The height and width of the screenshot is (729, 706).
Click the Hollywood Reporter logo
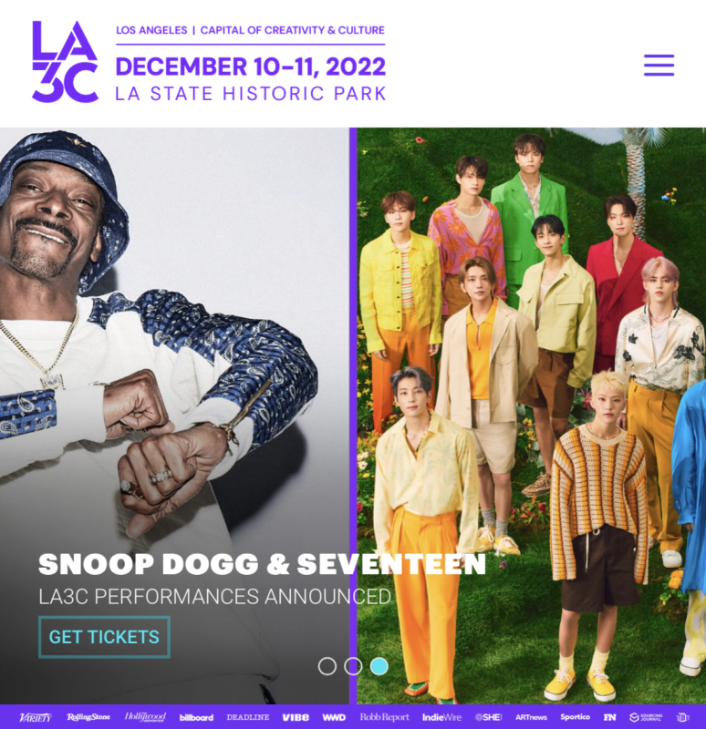(145, 717)
